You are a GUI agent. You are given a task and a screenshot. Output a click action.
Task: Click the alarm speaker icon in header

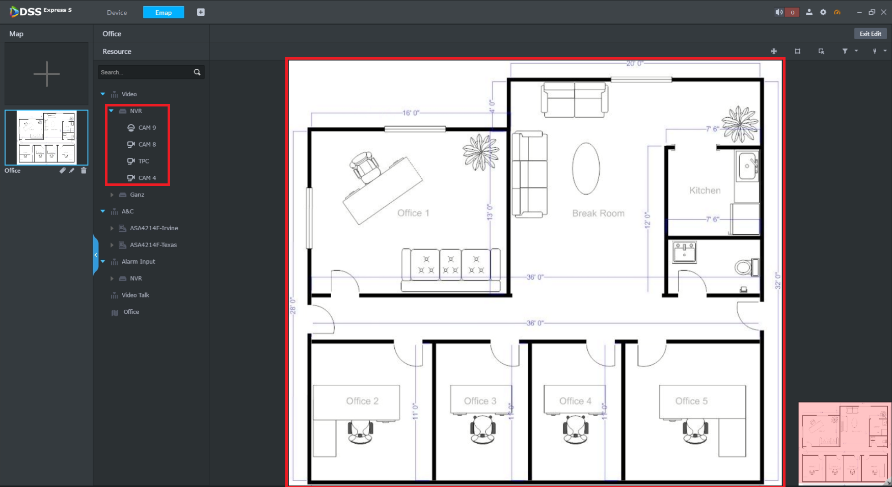click(x=779, y=12)
